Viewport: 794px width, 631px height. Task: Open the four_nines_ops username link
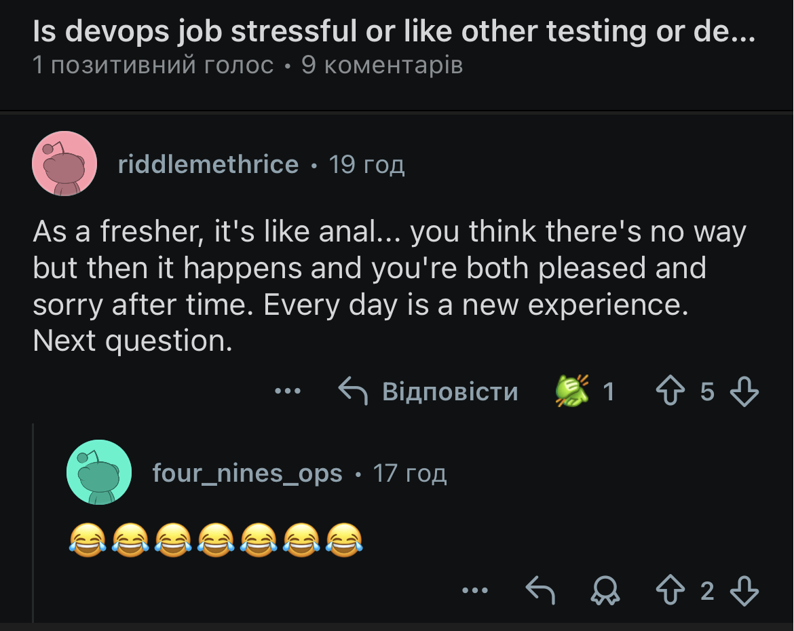click(x=247, y=473)
